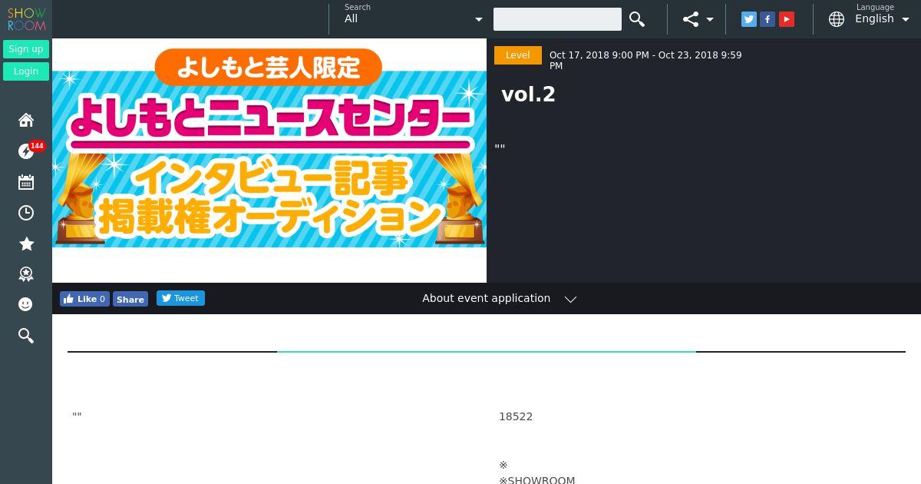Open the YouTube icon in header
The width and height of the screenshot is (921, 484).
787,19
